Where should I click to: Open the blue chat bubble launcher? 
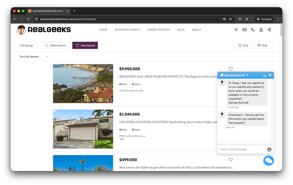[269, 161]
